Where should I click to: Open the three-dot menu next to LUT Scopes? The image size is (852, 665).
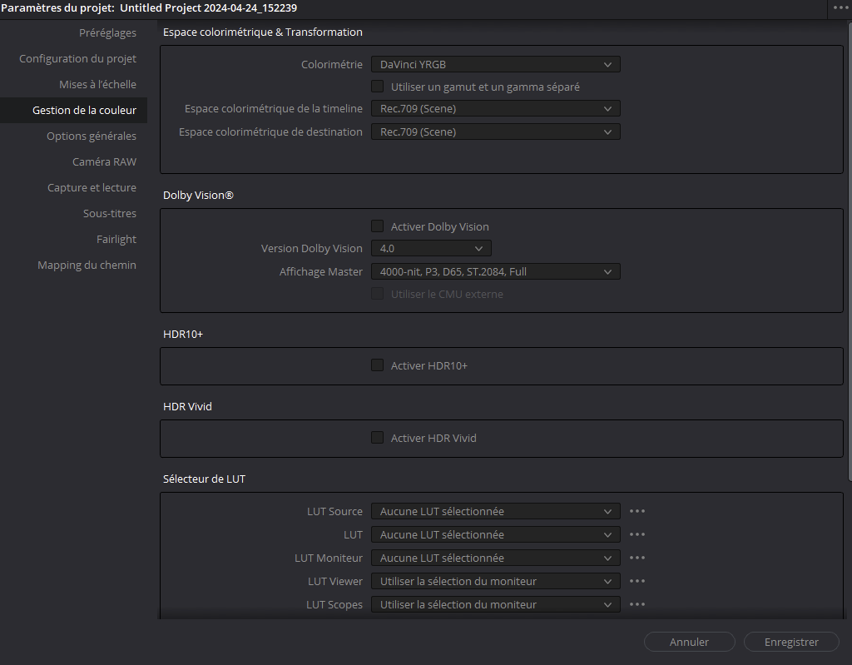(637, 604)
